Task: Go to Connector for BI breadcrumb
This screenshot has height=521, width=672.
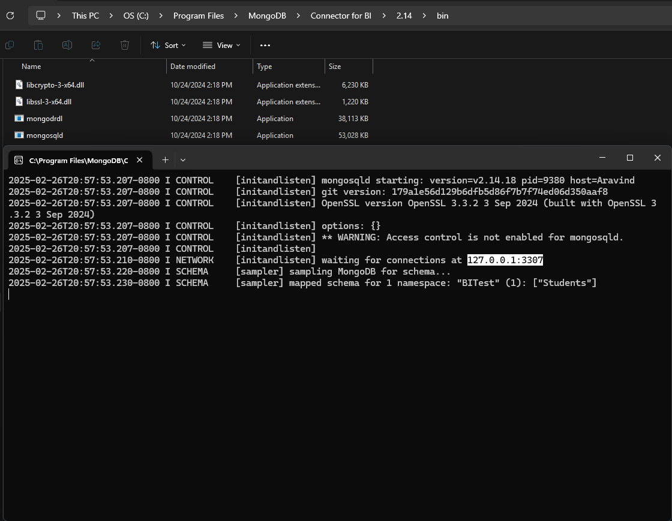Action: point(340,16)
